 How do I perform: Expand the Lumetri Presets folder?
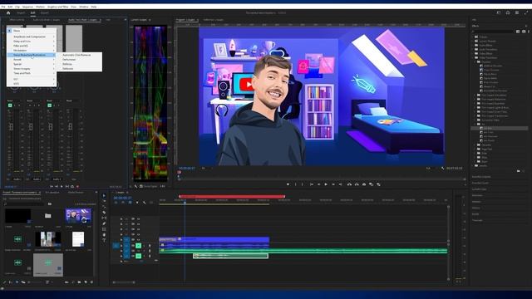473,41
